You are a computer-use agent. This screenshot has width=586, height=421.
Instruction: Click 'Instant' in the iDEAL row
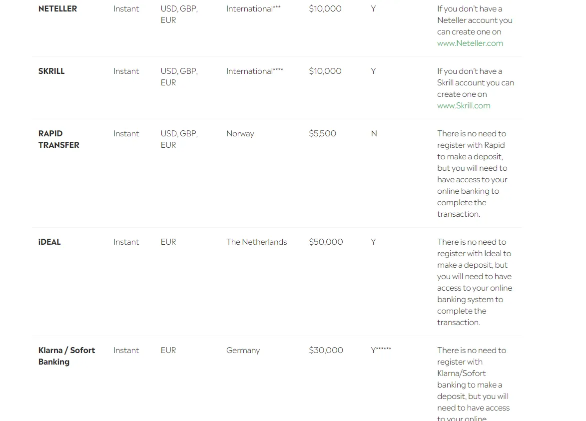coord(126,242)
